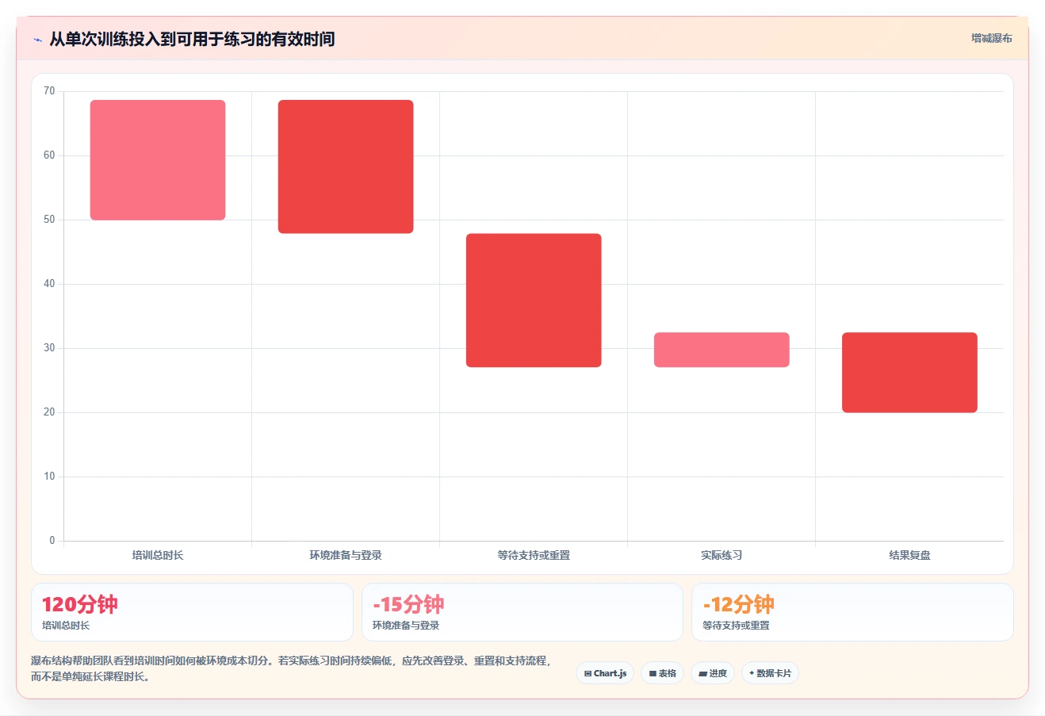This screenshot has width=1045, height=716.
Task: Click the x-axis label 结果复盘
Action: [909, 555]
